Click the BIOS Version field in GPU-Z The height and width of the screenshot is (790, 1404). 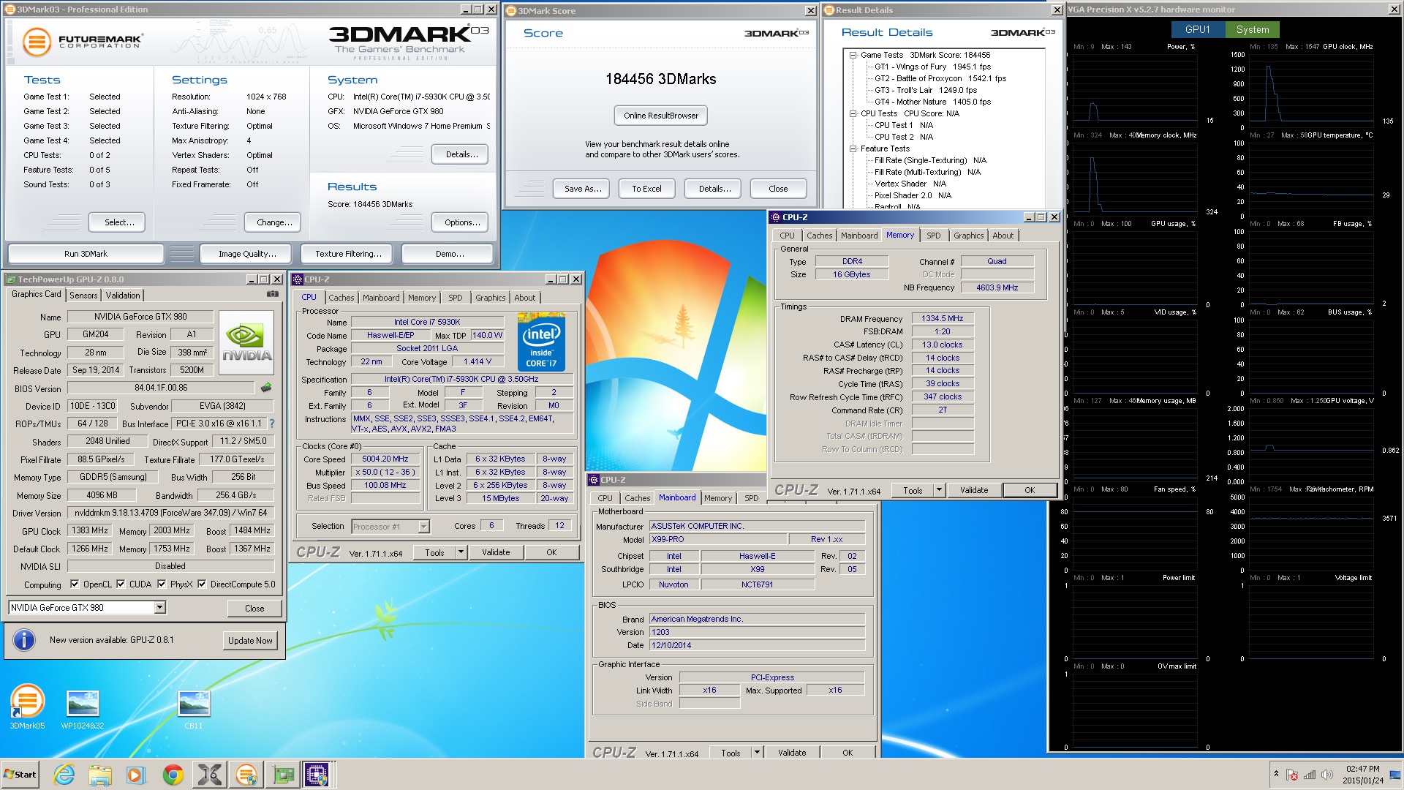[x=160, y=388]
